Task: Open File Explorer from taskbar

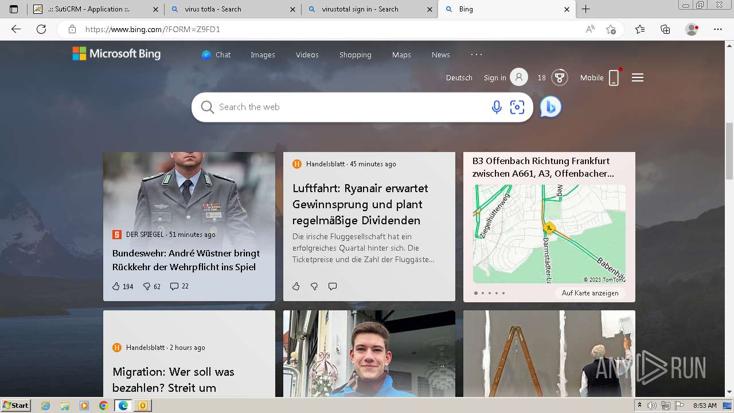Action: 65,406
